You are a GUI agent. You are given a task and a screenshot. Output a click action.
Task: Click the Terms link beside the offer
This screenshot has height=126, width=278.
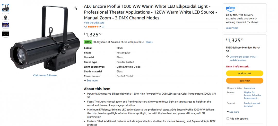[x=149, y=42]
